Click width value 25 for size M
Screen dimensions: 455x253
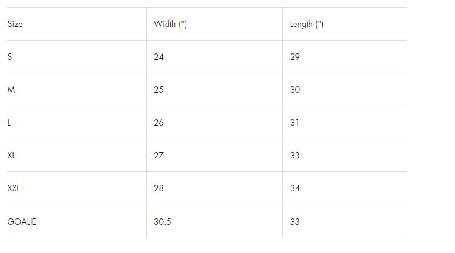click(159, 90)
